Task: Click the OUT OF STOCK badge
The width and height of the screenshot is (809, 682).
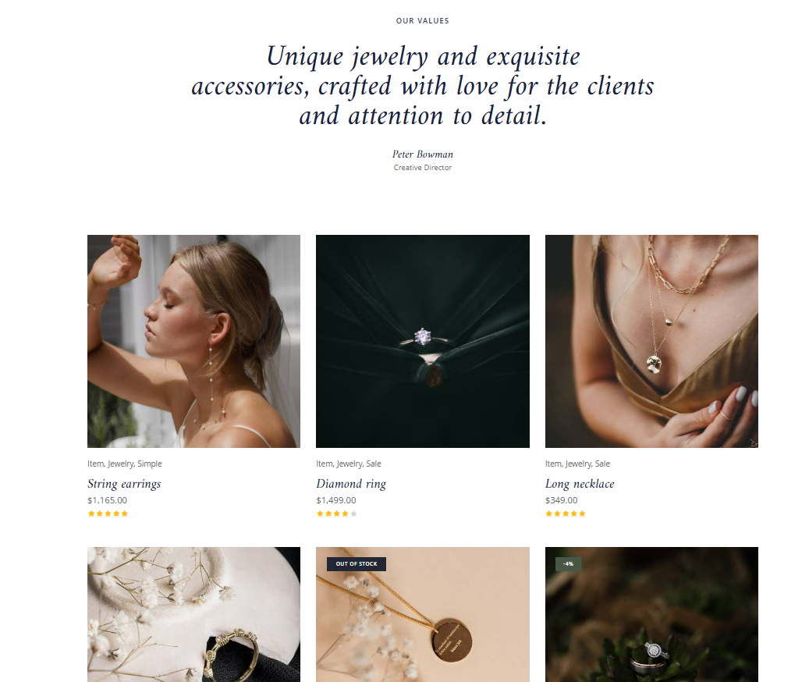Action: click(357, 564)
